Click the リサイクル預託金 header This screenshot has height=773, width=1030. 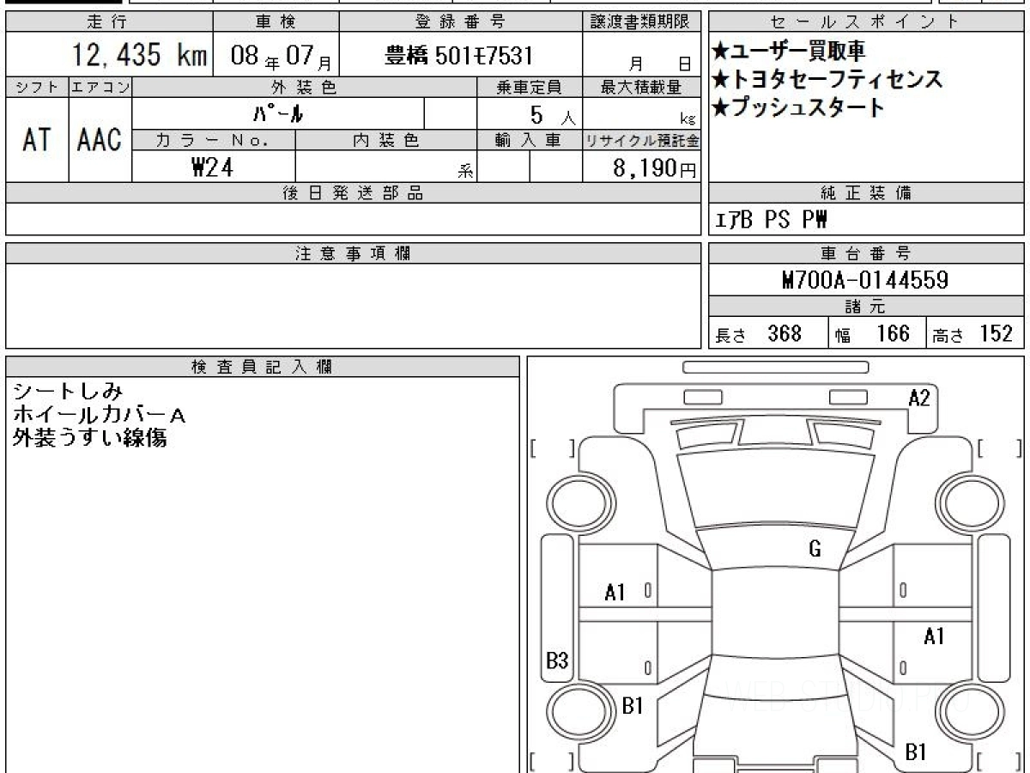[x=642, y=140]
